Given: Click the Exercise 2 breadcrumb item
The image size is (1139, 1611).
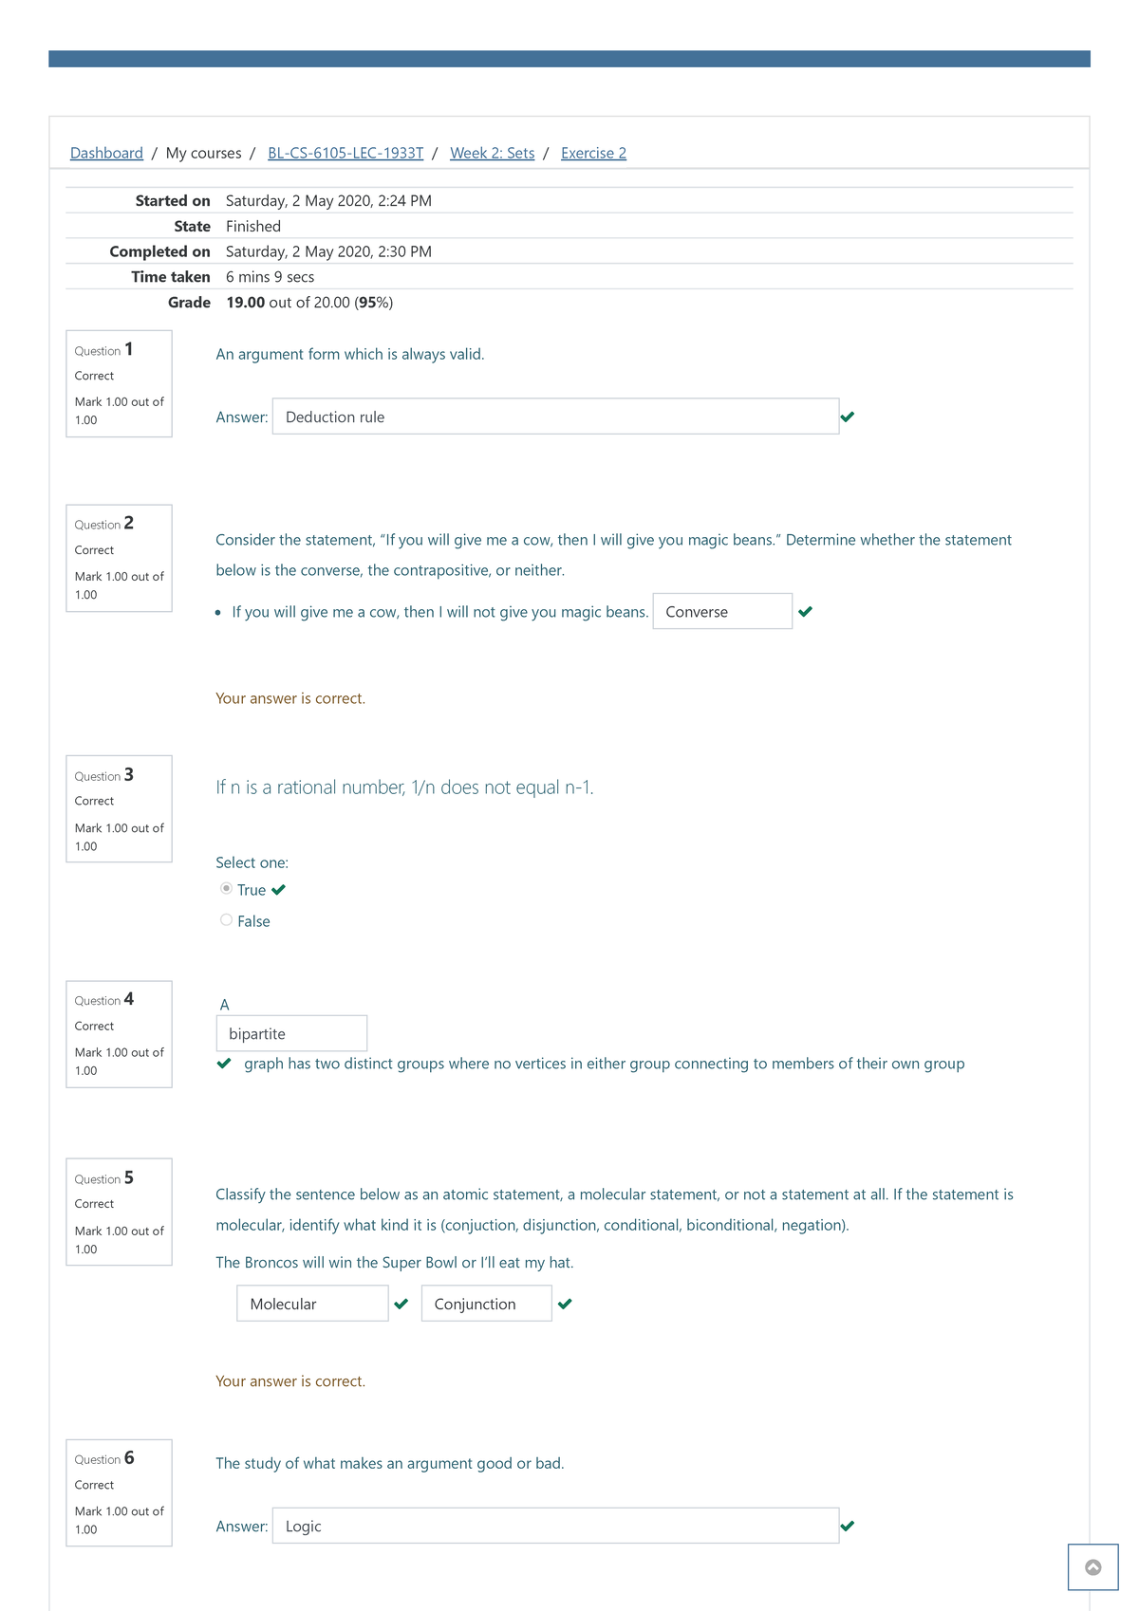Looking at the screenshot, I should (592, 153).
